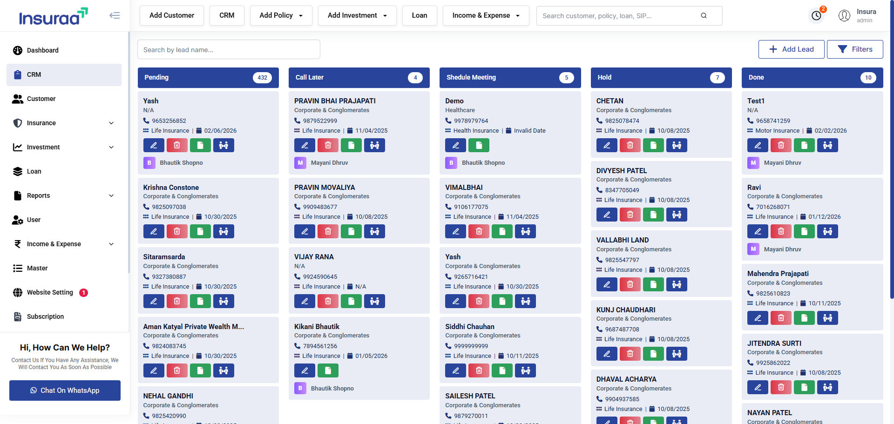Screen dimensions: 894x424
Task: Click the DHAVAL ACHARYA lead name
Action: click(626, 379)
